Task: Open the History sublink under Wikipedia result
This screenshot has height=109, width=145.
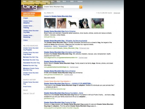Action: point(55,46)
